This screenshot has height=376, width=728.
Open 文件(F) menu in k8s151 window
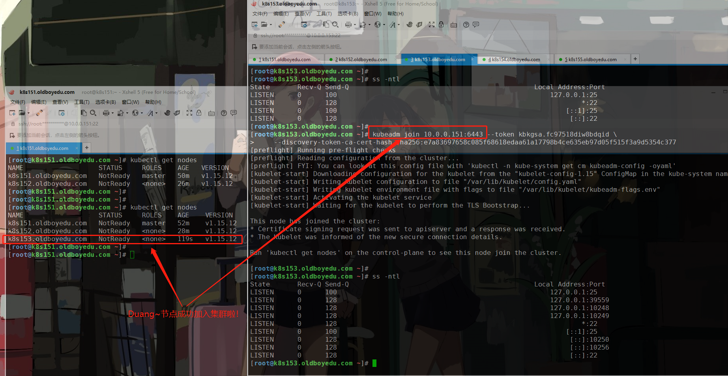pos(17,102)
